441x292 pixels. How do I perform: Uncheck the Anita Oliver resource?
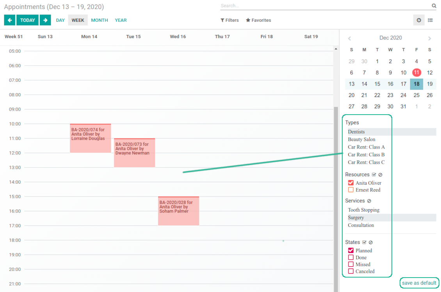[351, 183]
